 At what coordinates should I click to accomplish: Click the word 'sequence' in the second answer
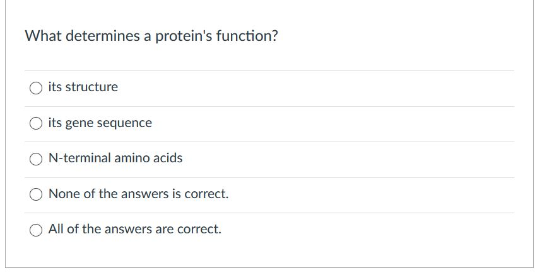[126, 123]
